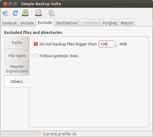Decrease file size limit with down arrow
The image size is (153, 137).
(115, 45)
